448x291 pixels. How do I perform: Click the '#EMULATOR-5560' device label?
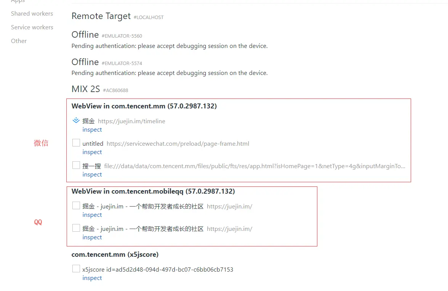tap(122, 36)
